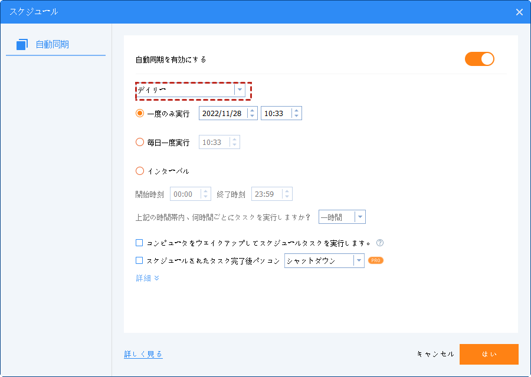Decrease run-once time with down arrow
This screenshot has width=531, height=377.
296,116
